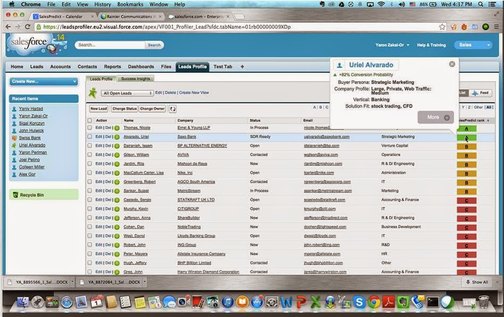
Task: Check the checkbox on Murphy, Kevin's row
Action: 89,209
